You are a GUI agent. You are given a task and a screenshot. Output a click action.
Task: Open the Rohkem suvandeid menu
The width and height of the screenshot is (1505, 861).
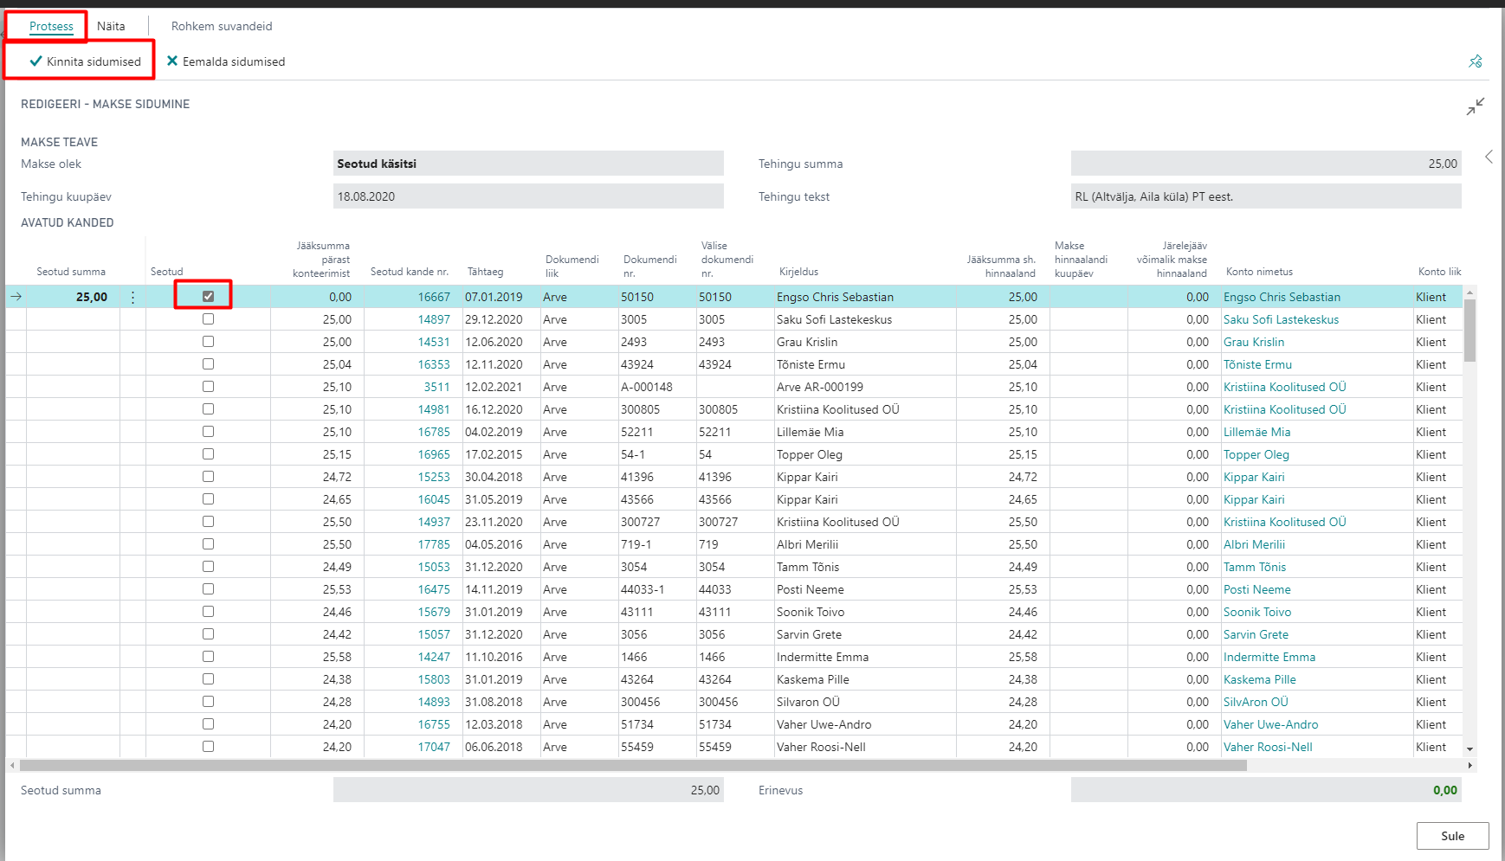222,26
